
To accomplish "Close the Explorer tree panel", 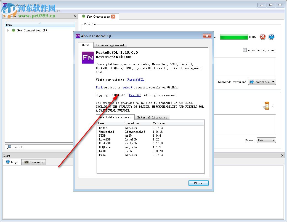I will 75,16.
